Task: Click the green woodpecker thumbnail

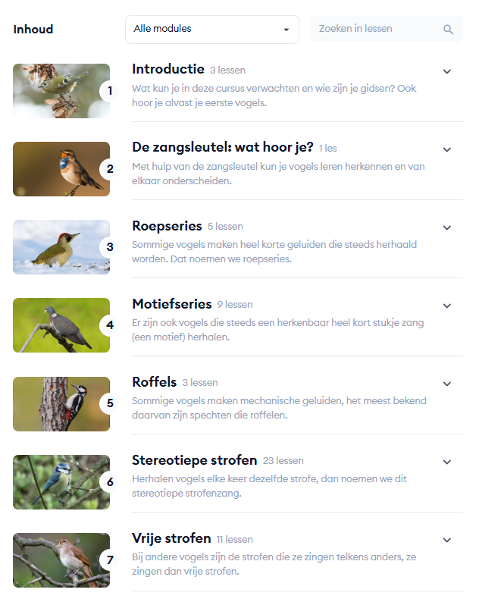Action: [x=61, y=247]
